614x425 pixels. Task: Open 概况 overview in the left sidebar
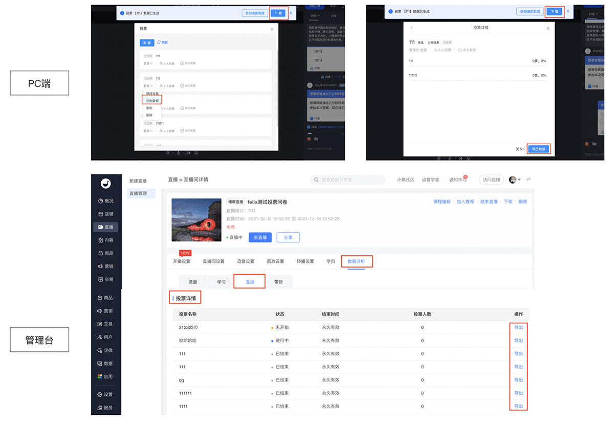coord(105,200)
